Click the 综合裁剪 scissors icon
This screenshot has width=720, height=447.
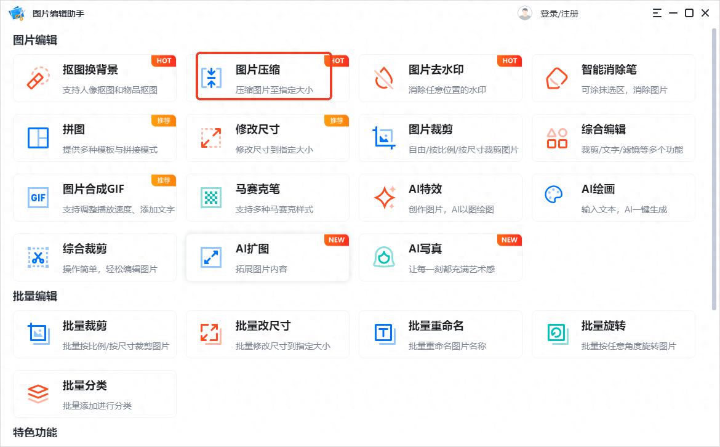click(x=38, y=257)
